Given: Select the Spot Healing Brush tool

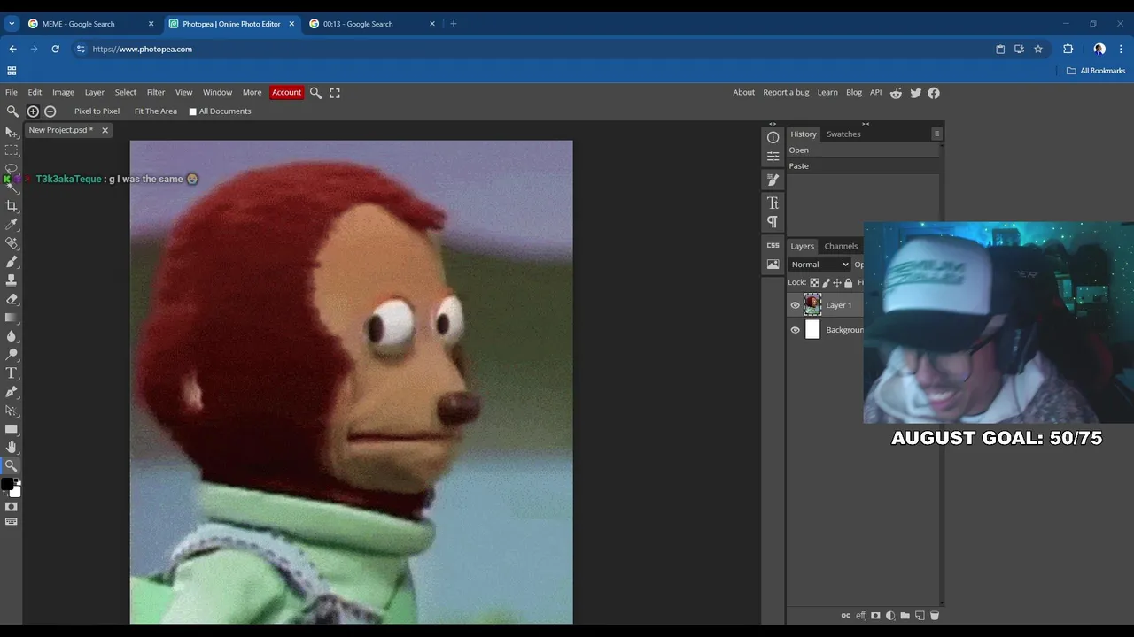Looking at the screenshot, I should coord(12,243).
